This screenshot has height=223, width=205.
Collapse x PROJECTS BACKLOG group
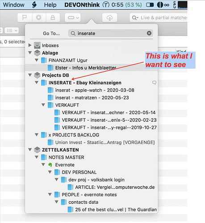(x=37, y=135)
